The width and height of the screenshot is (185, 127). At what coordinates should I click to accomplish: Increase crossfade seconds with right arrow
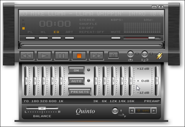[x=154, y=111]
